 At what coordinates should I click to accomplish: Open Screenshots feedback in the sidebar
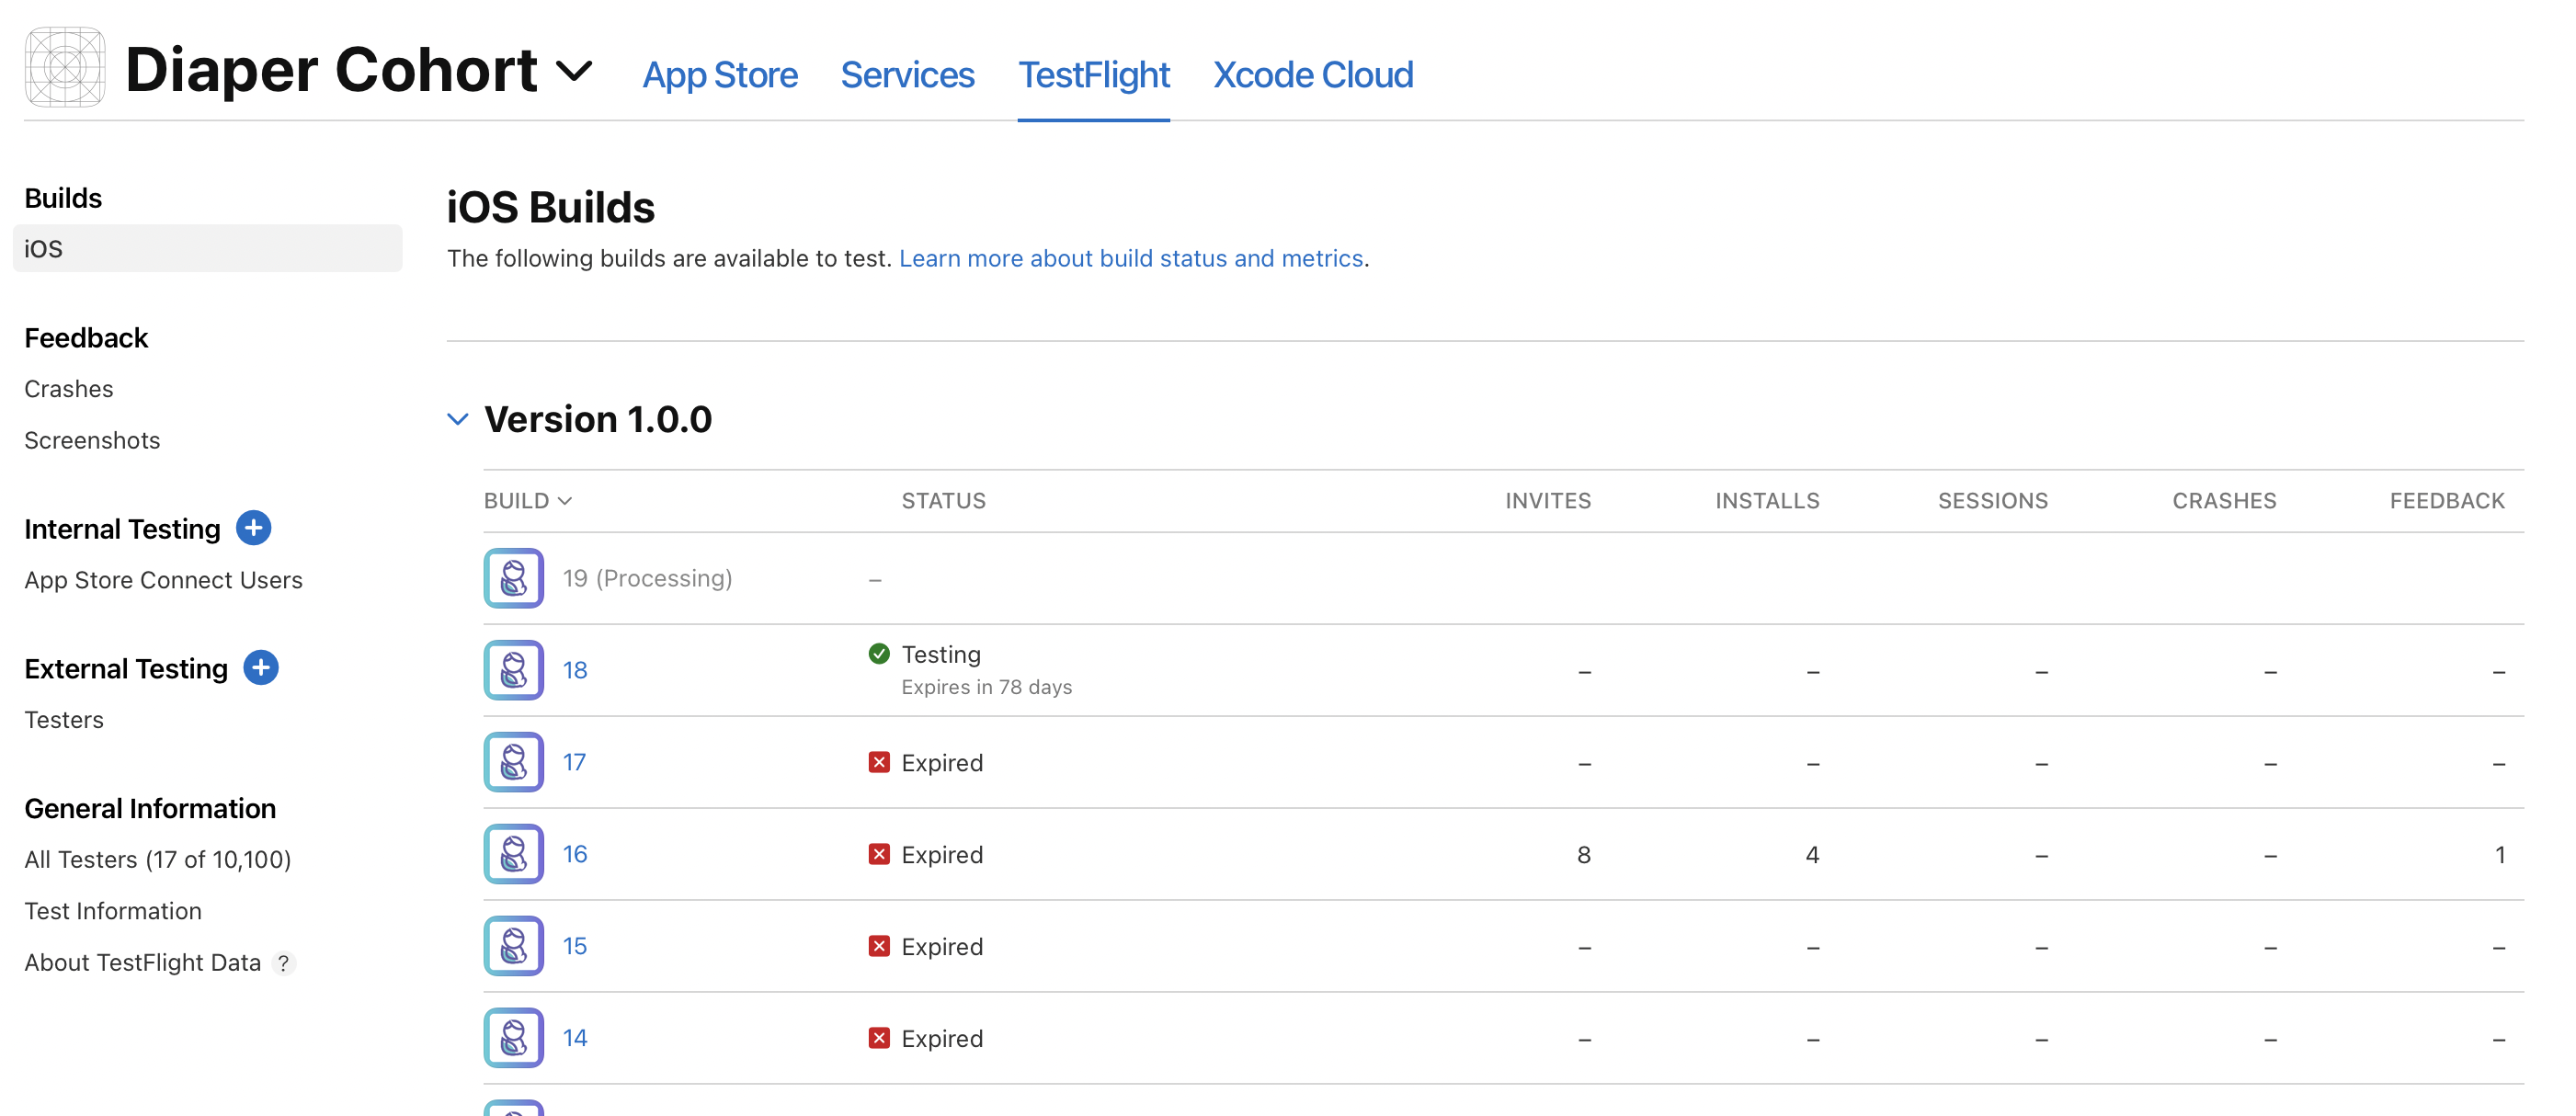click(x=92, y=441)
